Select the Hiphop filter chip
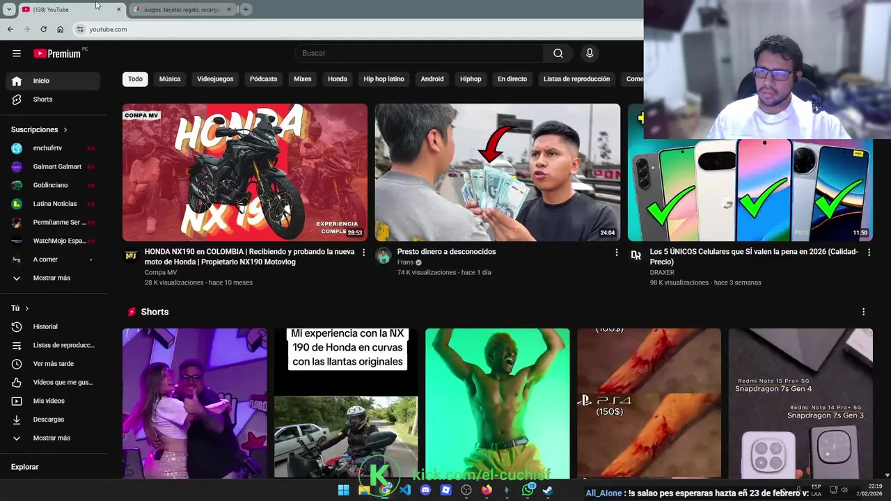The width and height of the screenshot is (891, 501). 471,79
